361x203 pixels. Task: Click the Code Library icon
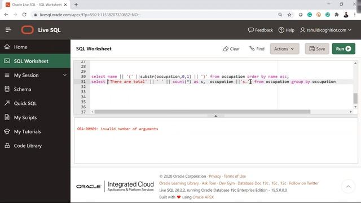7,145
